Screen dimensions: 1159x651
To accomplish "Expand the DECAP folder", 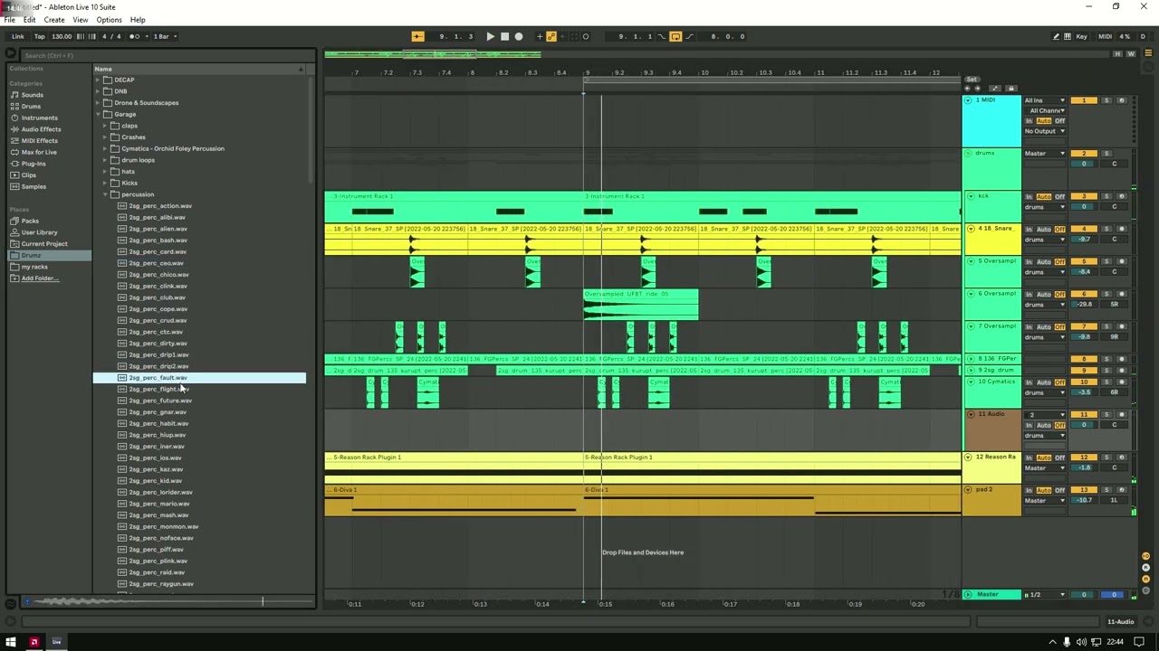I will (98, 80).
